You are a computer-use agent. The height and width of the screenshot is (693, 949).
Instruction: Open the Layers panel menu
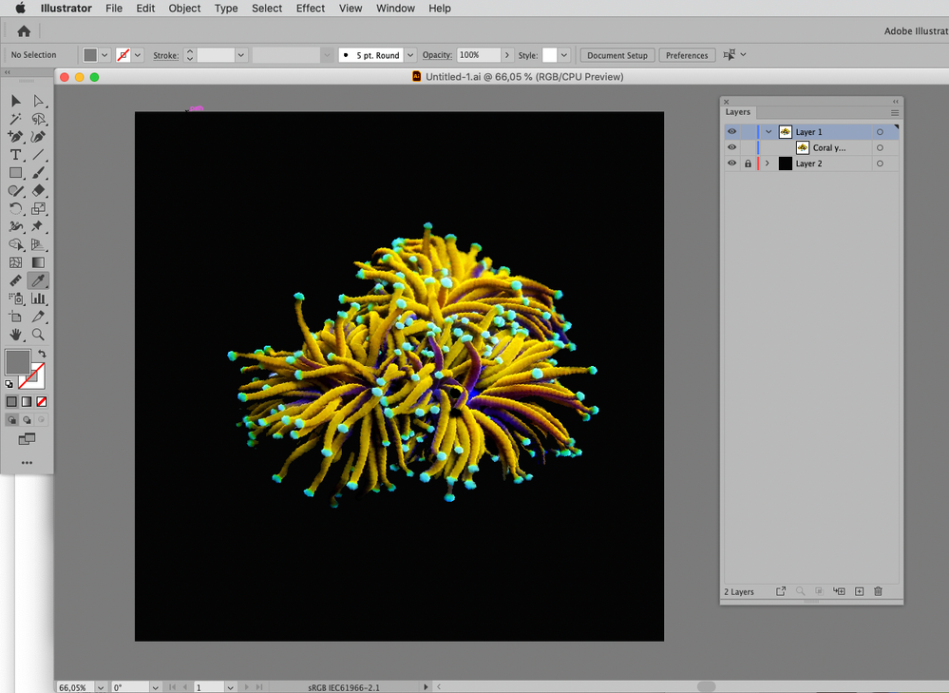pos(895,113)
